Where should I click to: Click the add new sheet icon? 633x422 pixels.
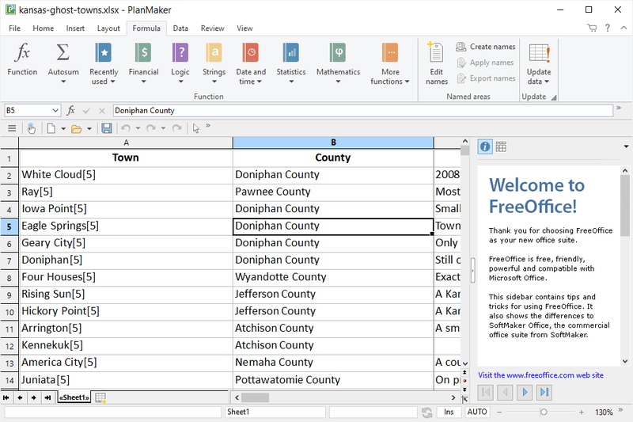click(100, 397)
